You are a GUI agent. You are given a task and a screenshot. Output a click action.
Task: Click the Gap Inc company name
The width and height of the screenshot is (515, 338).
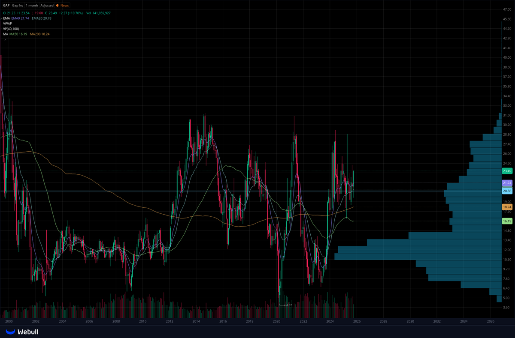coord(18,6)
